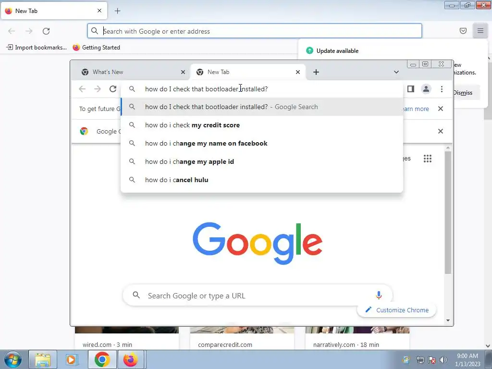Screen dimensions: 492x369
Task: Open Windows Media Player taskbar icon
Action: coord(72,359)
